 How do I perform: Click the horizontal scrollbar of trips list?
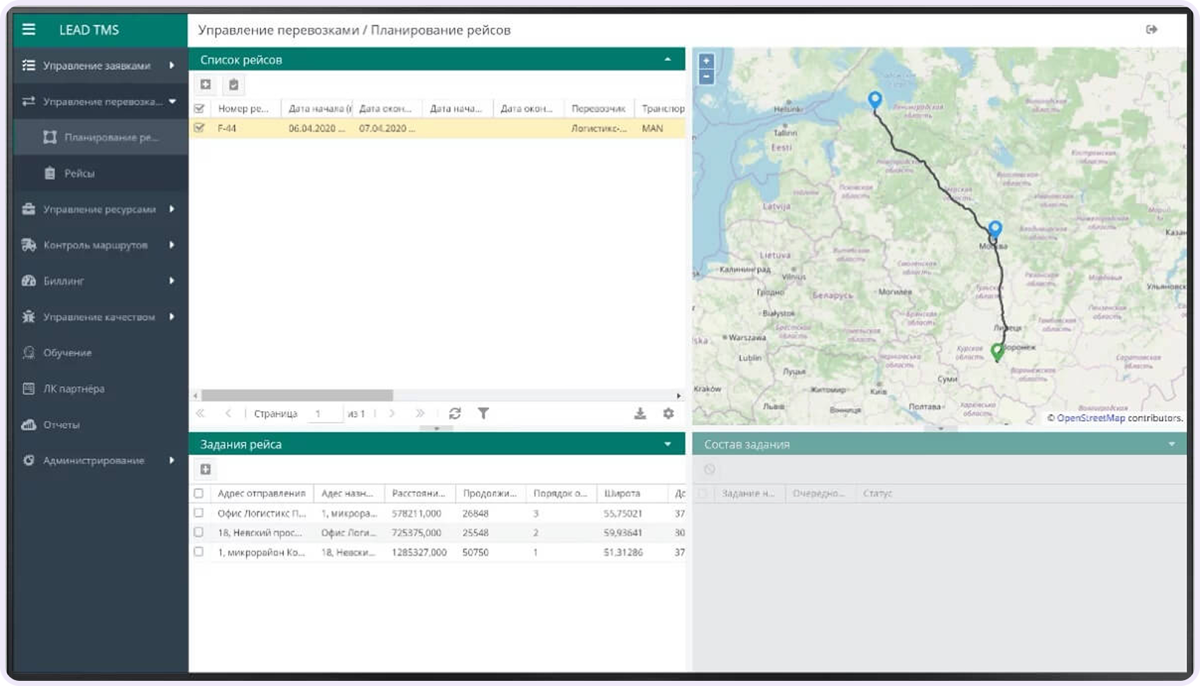(297, 396)
